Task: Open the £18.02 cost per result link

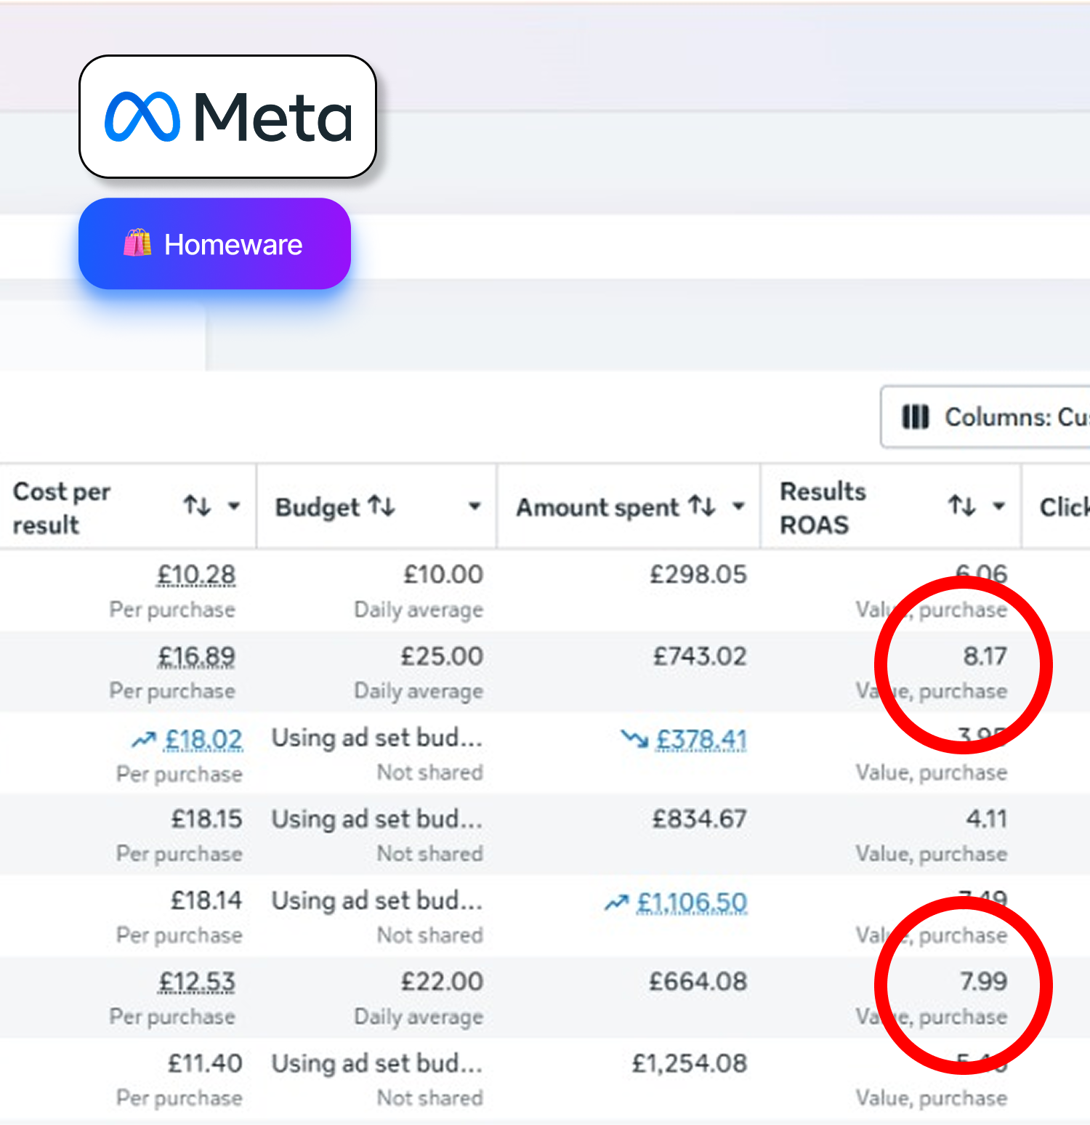Action: pyautogui.click(x=203, y=740)
